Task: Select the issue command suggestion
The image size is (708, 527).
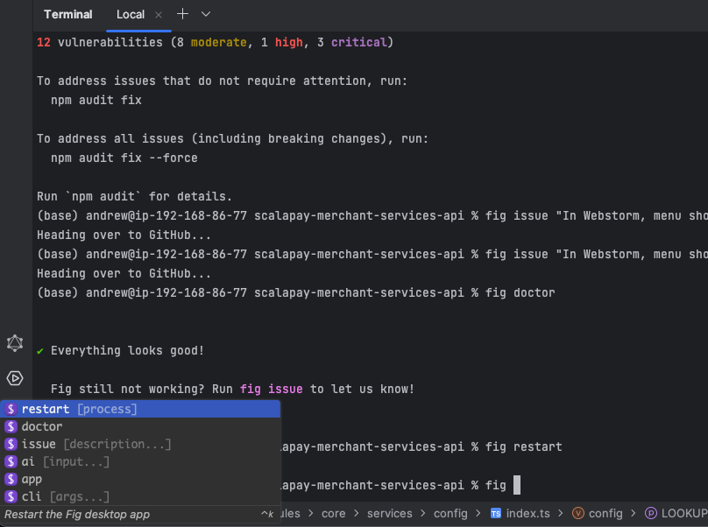Action: point(39,444)
